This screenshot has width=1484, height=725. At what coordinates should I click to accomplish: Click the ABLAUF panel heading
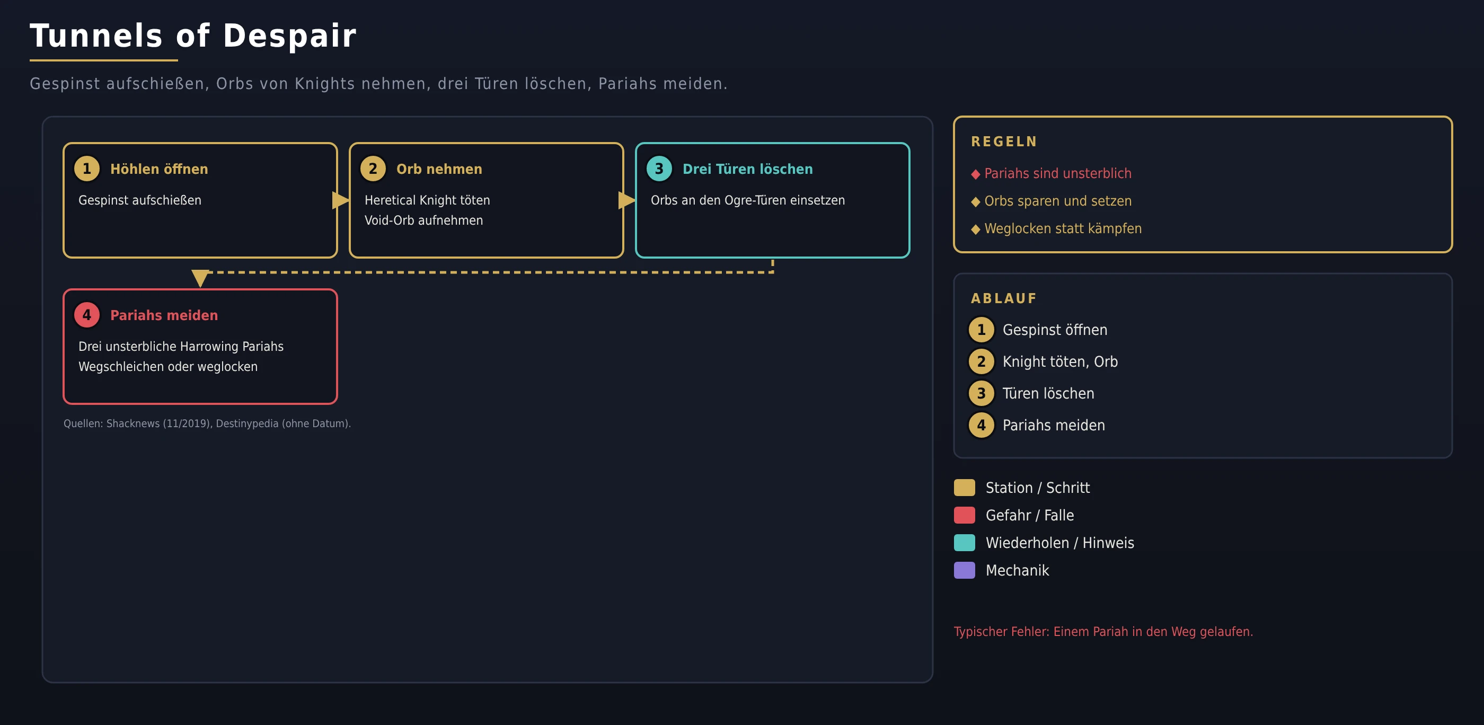coord(1003,298)
